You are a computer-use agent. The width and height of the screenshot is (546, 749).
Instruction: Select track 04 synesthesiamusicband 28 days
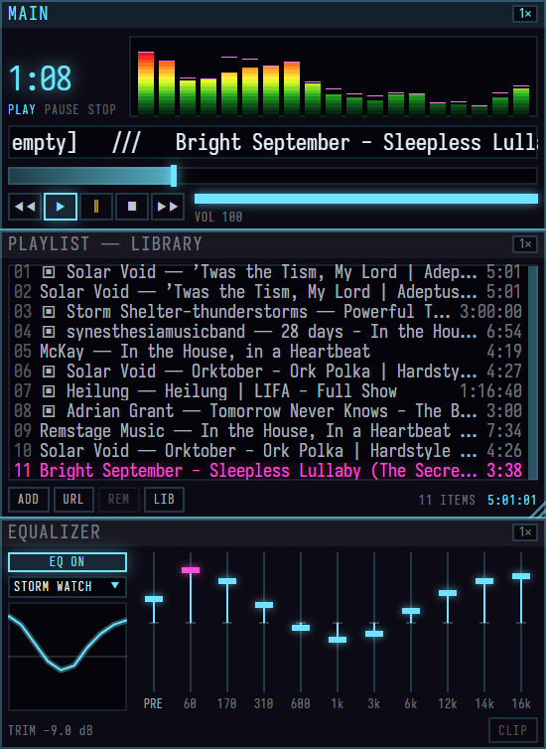268,332
